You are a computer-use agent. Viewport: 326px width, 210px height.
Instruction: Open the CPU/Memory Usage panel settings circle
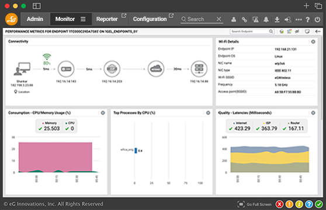coord(103,113)
